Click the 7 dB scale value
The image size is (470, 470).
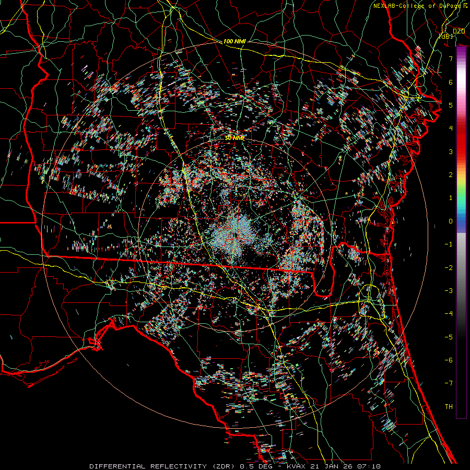(451, 58)
